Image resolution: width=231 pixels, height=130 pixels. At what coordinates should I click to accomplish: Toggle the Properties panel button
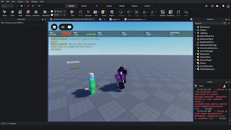click(171, 13)
